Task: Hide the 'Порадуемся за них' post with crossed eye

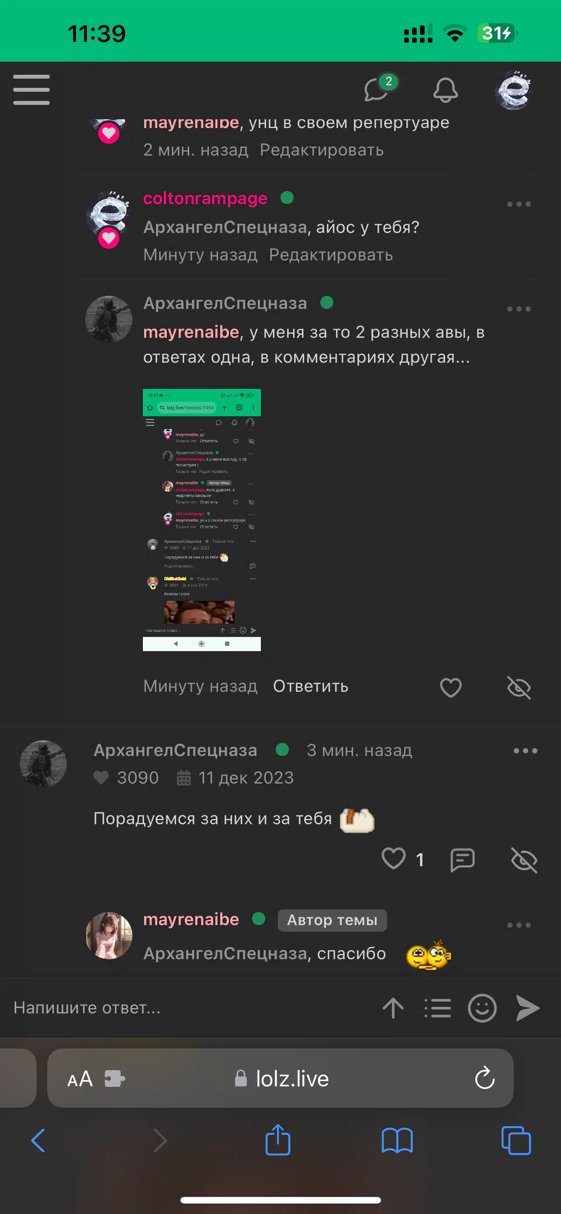Action: click(x=524, y=860)
